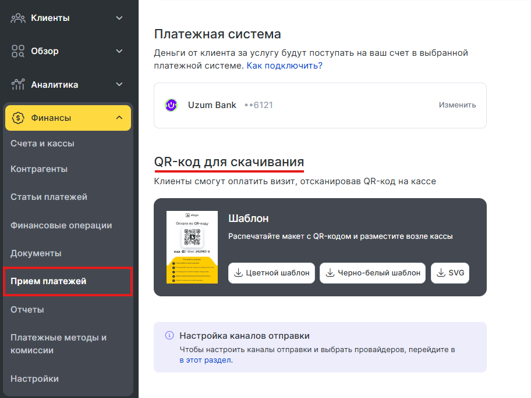
Task: Click the Клиенты people icon
Action: 18,18
